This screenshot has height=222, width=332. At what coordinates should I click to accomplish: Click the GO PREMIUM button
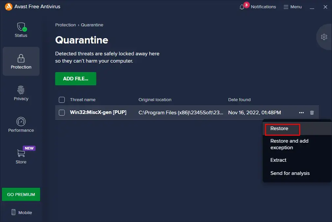(x=21, y=194)
